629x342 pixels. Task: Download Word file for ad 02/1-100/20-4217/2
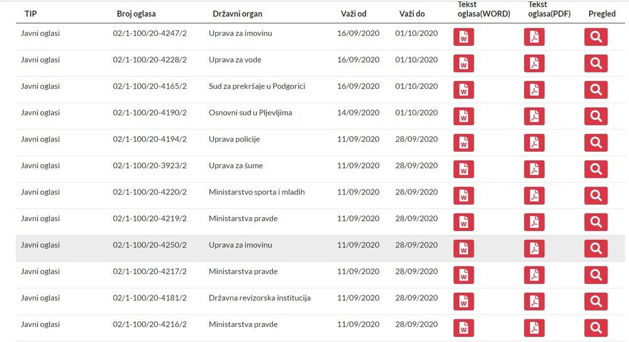[x=464, y=275]
